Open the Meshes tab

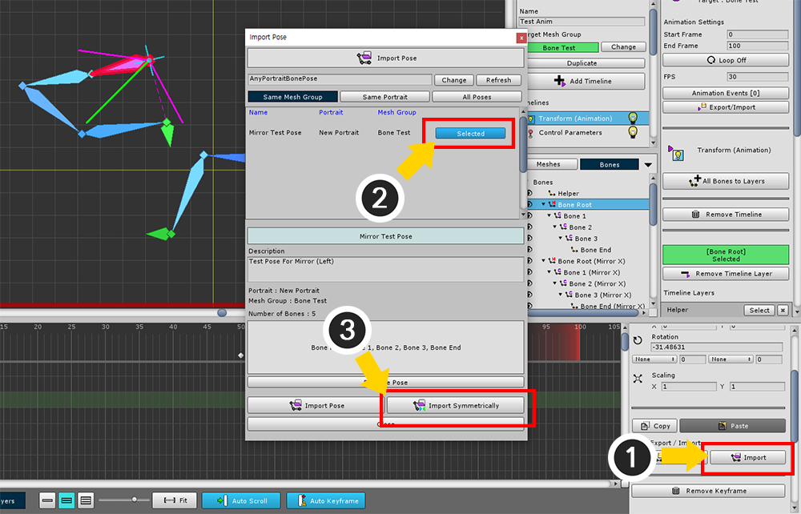click(x=551, y=164)
